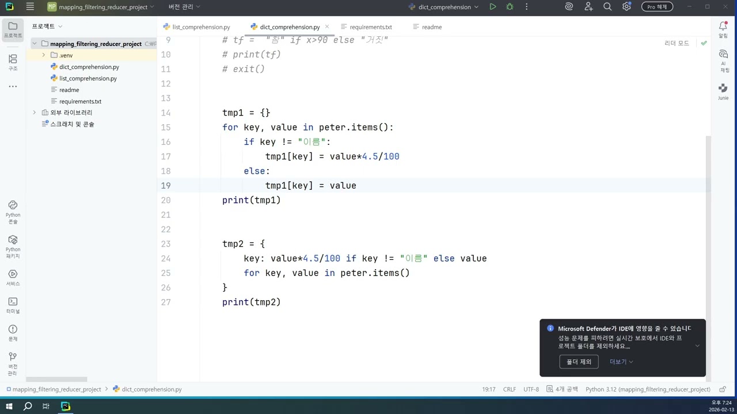Switch to the list_comprehension.py tab
Screen dimensions: 737x414
coord(197,27)
